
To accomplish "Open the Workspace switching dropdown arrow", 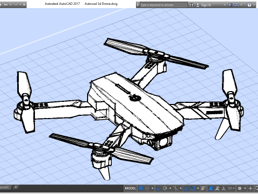I will (245, 188).
